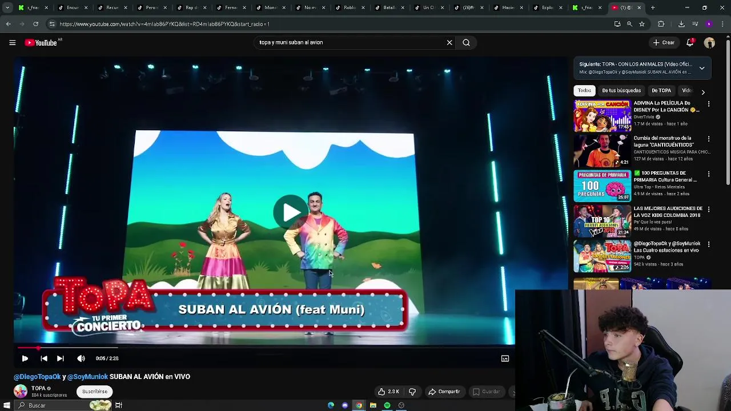Clear the search box with the X
Image resolution: width=731 pixels, height=411 pixels.
(449, 43)
